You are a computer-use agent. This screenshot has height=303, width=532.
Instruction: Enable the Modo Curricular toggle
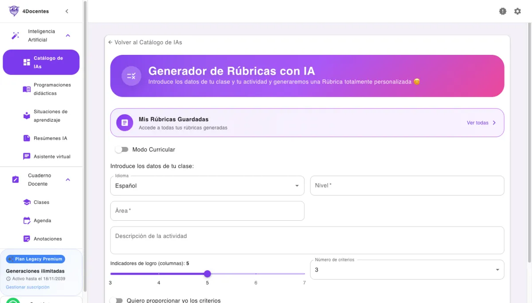click(121, 150)
